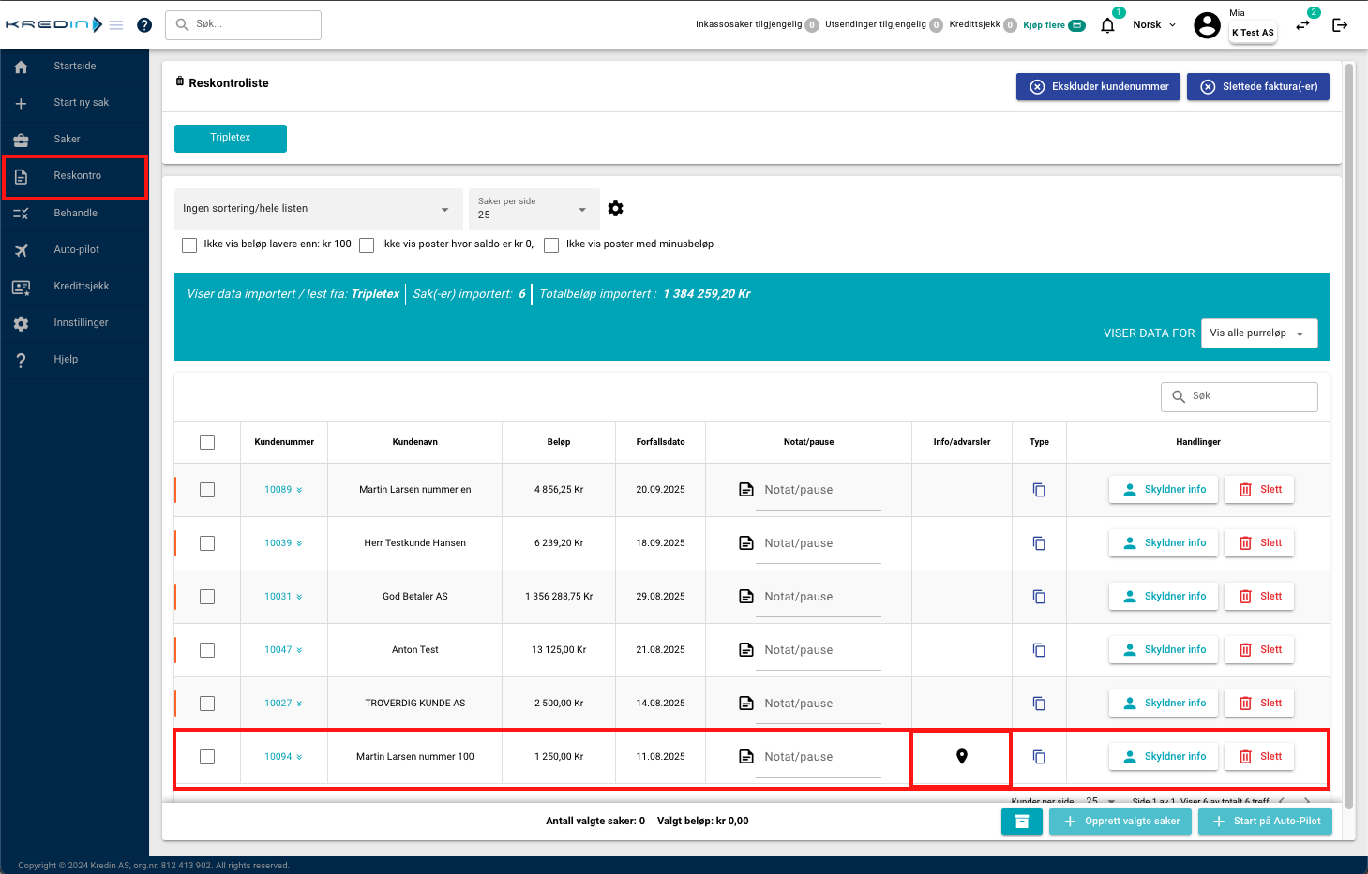
Task: Click the copy type icon for God Betaler AS
Action: coord(1039,597)
